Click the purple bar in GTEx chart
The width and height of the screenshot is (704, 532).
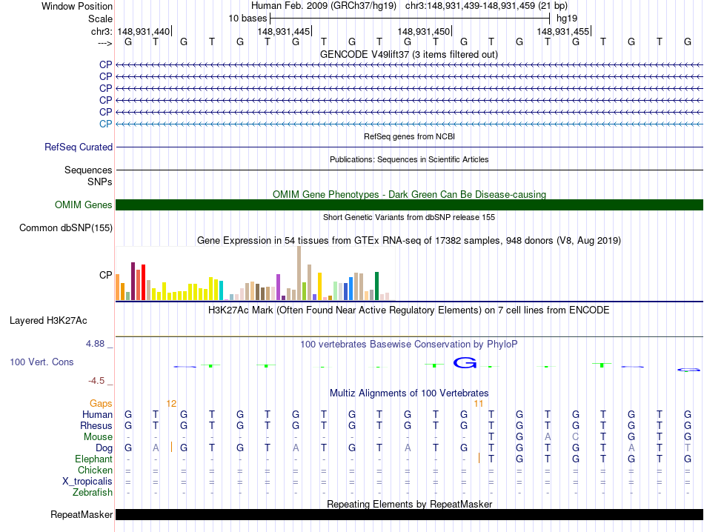[x=279, y=287]
